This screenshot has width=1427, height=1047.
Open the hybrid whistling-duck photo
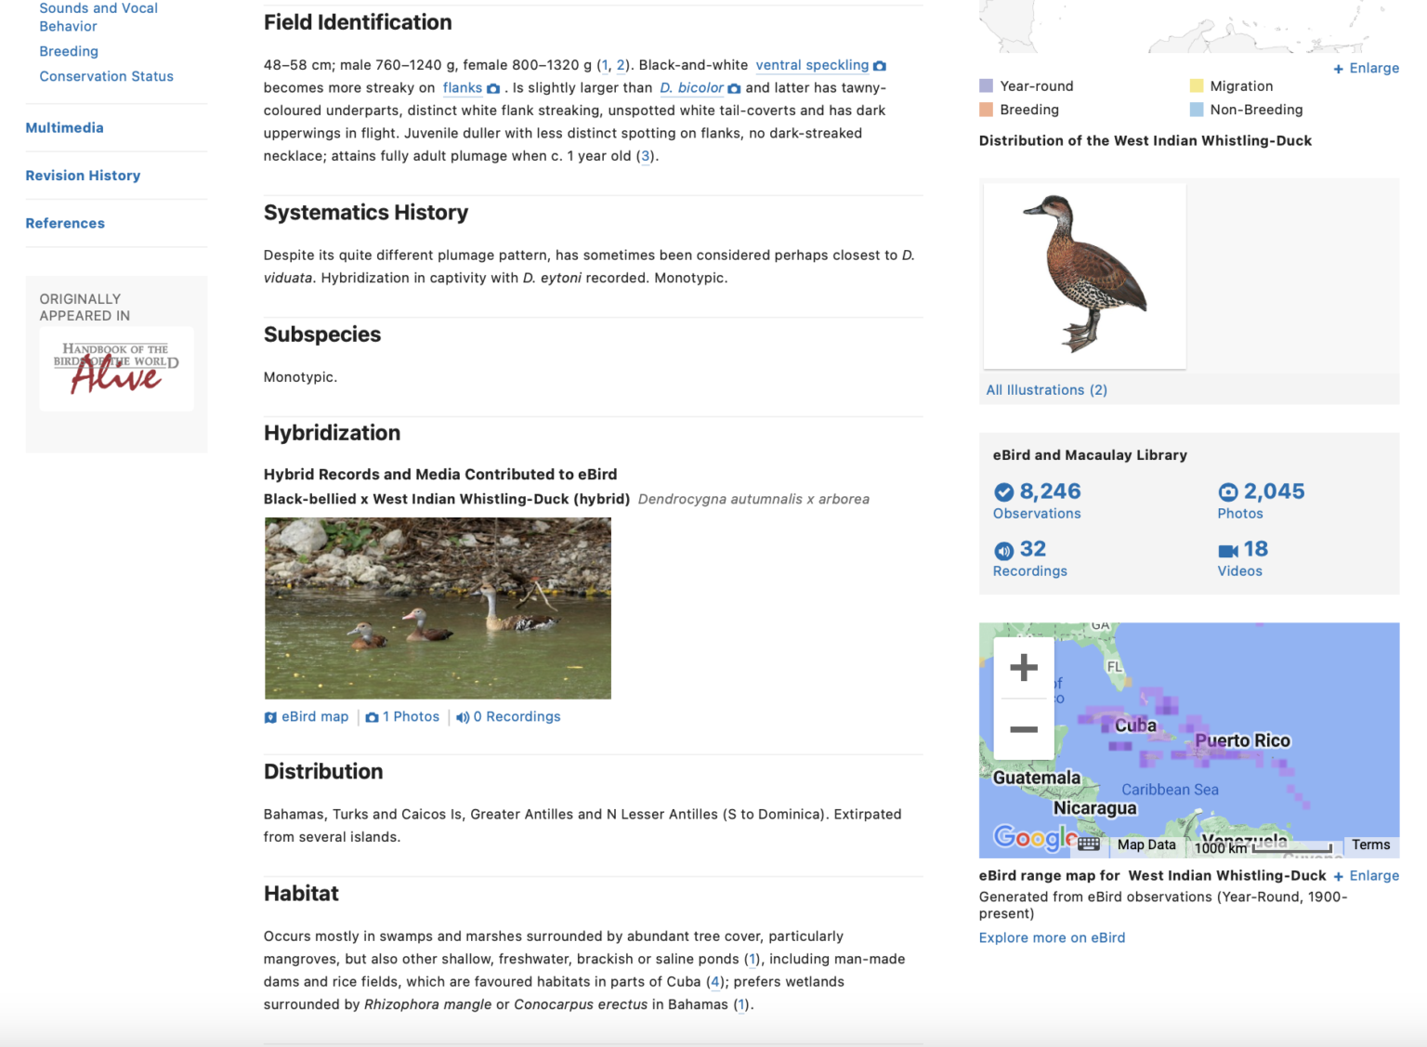tap(438, 608)
